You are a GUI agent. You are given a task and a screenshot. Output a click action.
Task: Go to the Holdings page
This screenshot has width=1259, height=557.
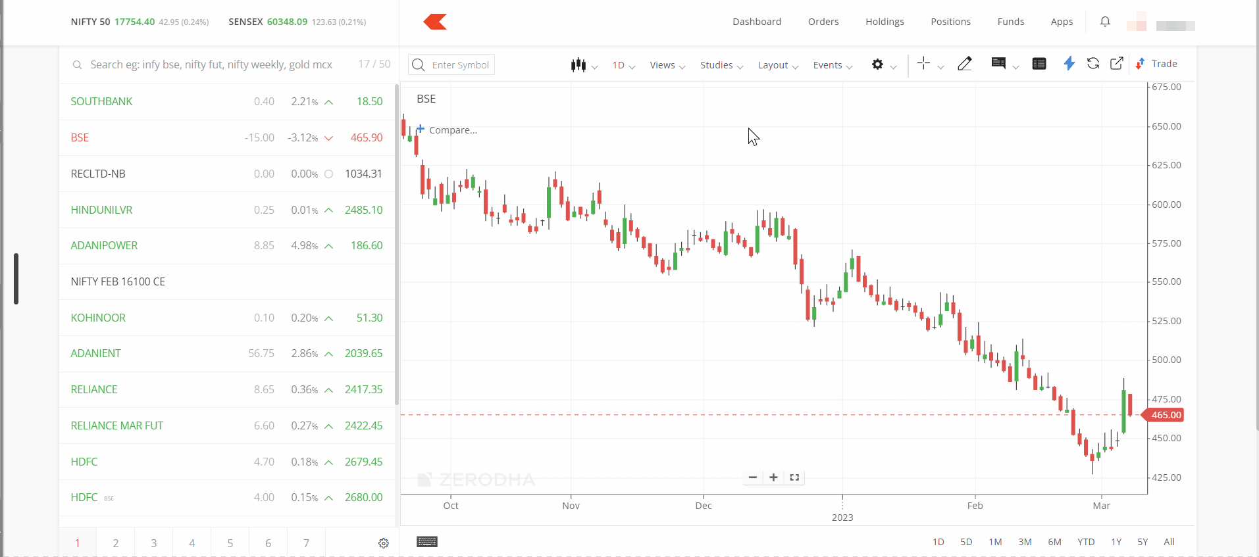coord(884,22)
